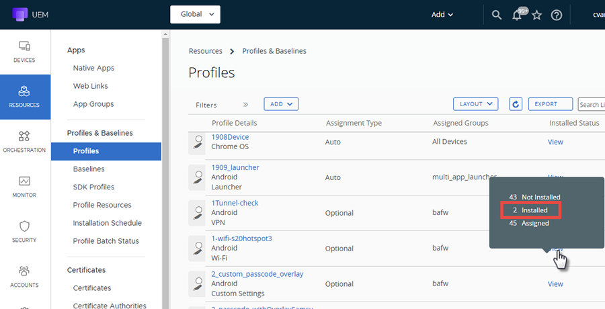Click edit icon for 1909_launcher row

tap(198, 178)
